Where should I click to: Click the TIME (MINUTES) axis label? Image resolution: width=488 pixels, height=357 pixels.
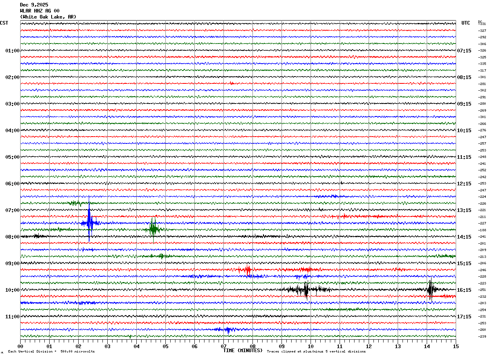pos(243,351)
